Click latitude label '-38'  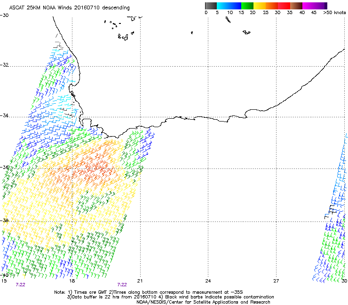click(4, 221)
